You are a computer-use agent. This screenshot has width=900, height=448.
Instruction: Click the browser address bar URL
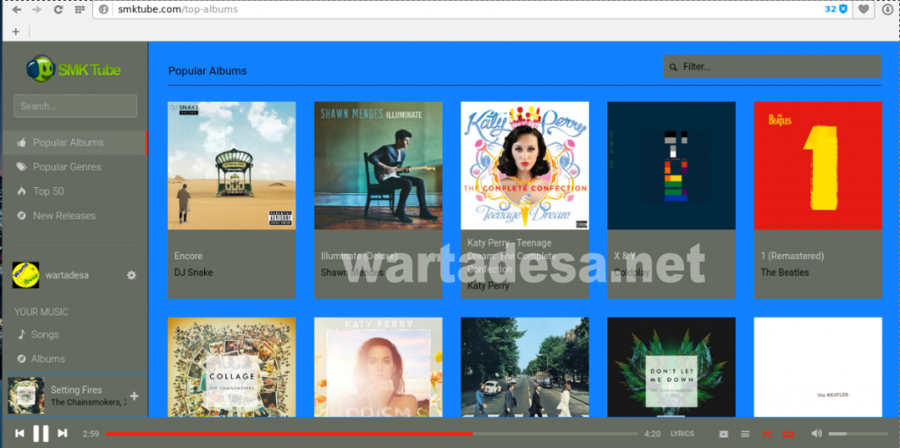click(178, 9)
